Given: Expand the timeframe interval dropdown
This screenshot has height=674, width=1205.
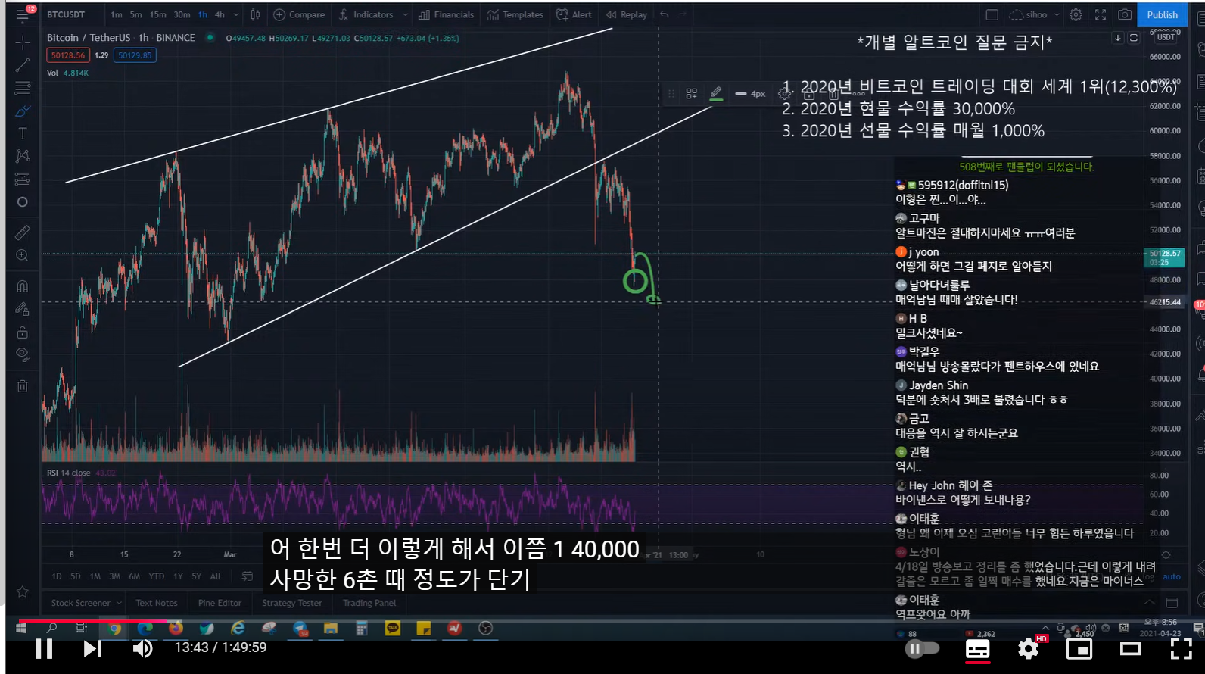Looking at the screenshot, I should pyautogui.click(x=236, y=14).
